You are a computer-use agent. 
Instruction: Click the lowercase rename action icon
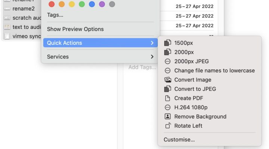pyautogui.click(x=167, y=70)
